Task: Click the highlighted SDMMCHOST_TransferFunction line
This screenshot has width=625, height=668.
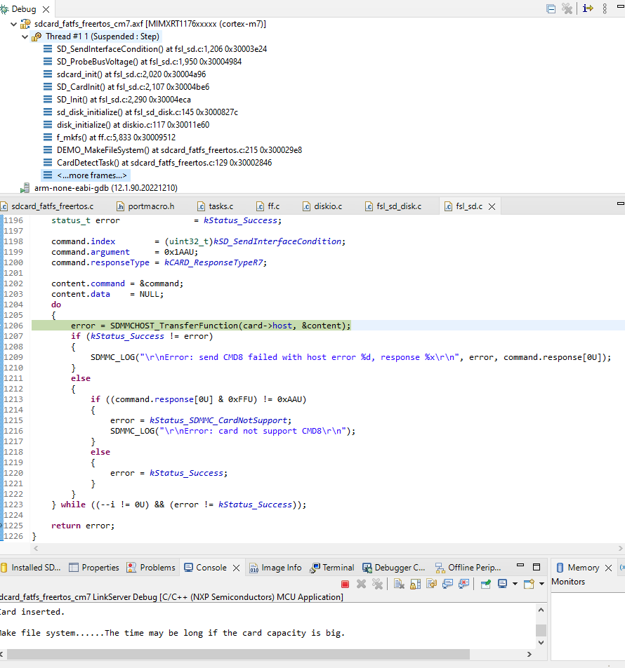Action: [211, 326]
